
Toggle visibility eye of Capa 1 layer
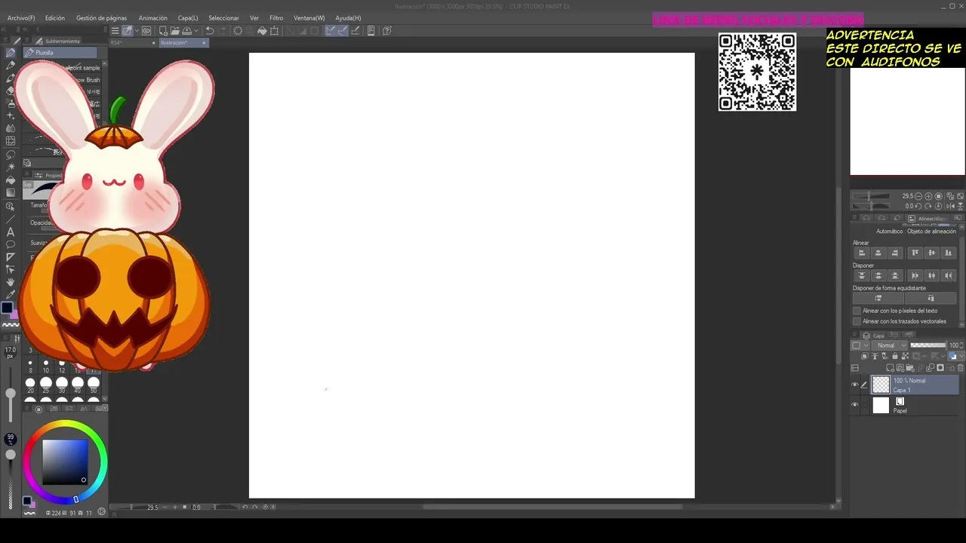(x=854, y=385)
